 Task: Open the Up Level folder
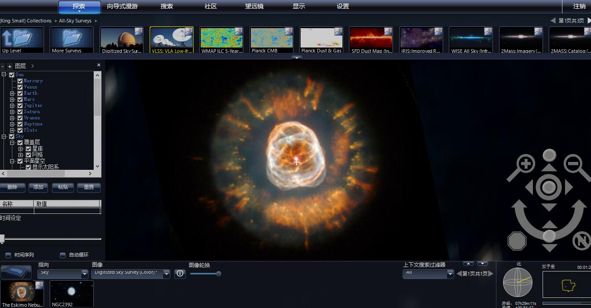coord(22,40)
